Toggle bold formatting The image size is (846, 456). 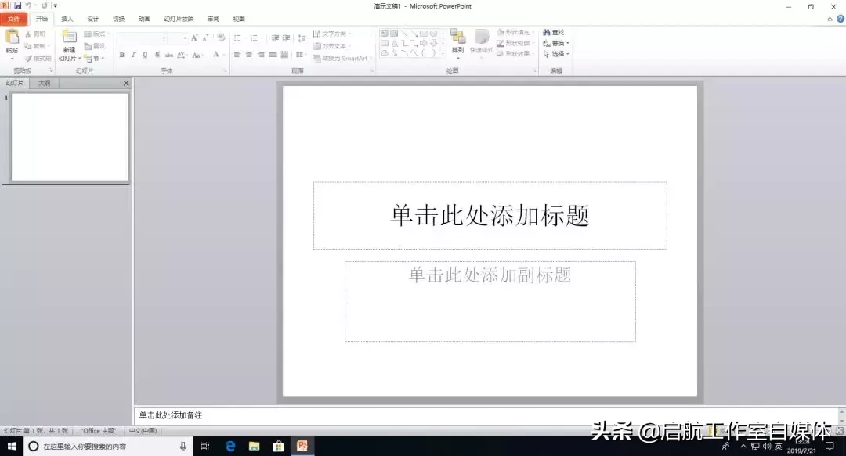(121, 54)
